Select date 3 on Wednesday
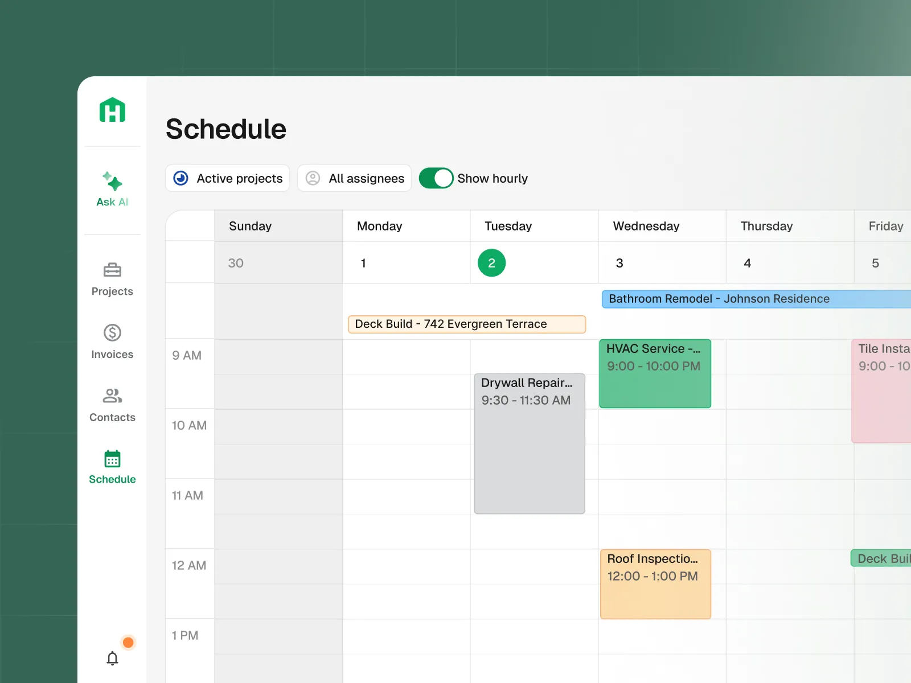 [x=619, y=263]
